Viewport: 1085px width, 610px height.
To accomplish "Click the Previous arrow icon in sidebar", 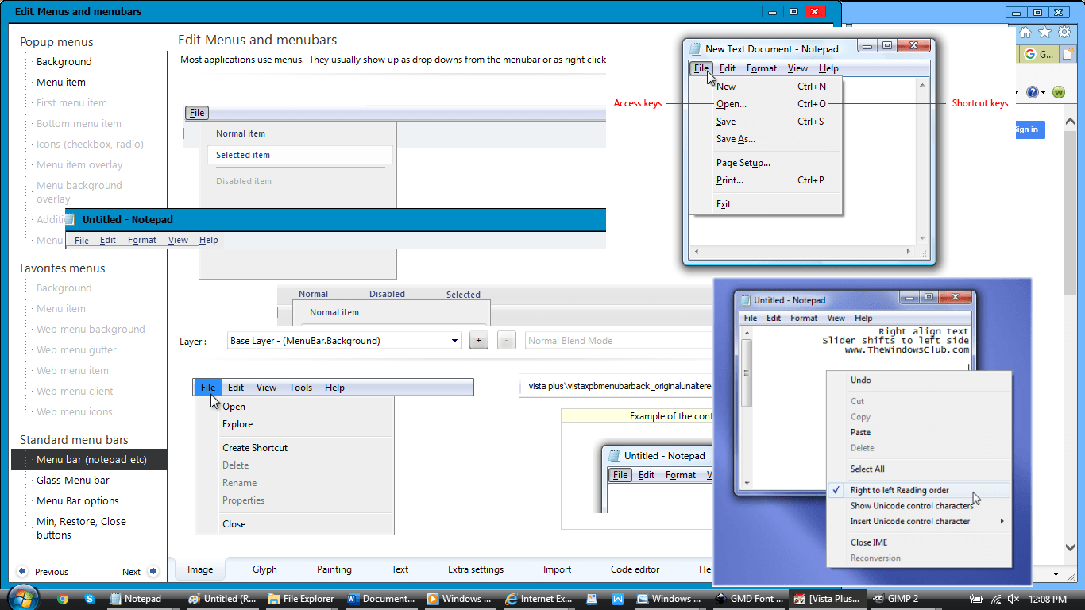I will pos(22,571).
